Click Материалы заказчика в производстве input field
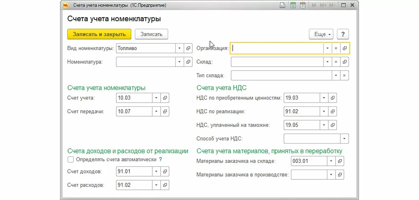This screenshot has height=200, width=419. pyautogui.click(x=309, y=175)
